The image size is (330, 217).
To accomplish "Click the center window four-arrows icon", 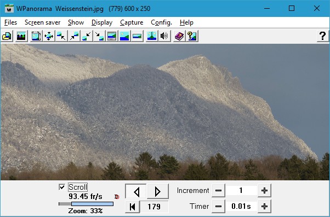I will (x=49, y=36).
